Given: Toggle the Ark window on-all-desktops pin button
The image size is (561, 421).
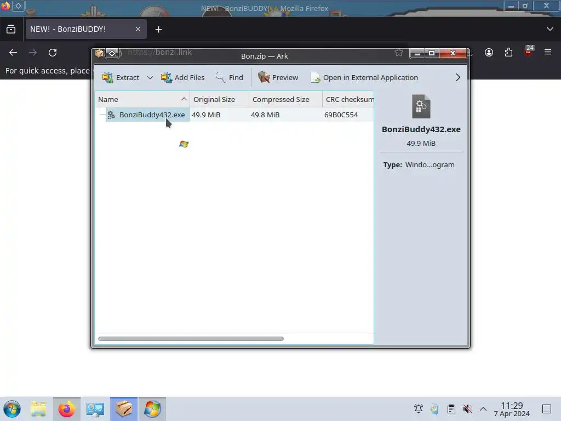Looking at the screenshot, I should point(112,54).
